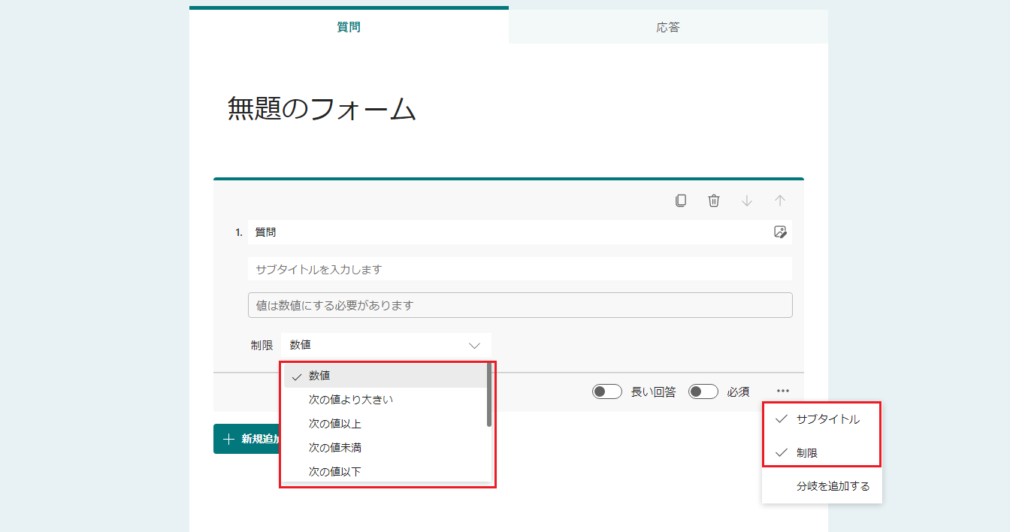Click the copy question icon

point(681,201)
